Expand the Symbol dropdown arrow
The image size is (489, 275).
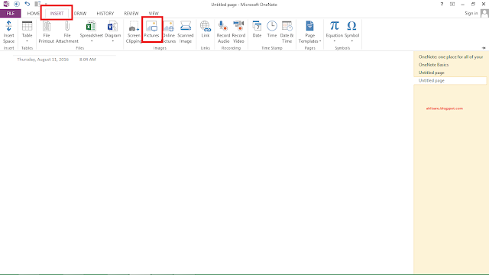351,41
